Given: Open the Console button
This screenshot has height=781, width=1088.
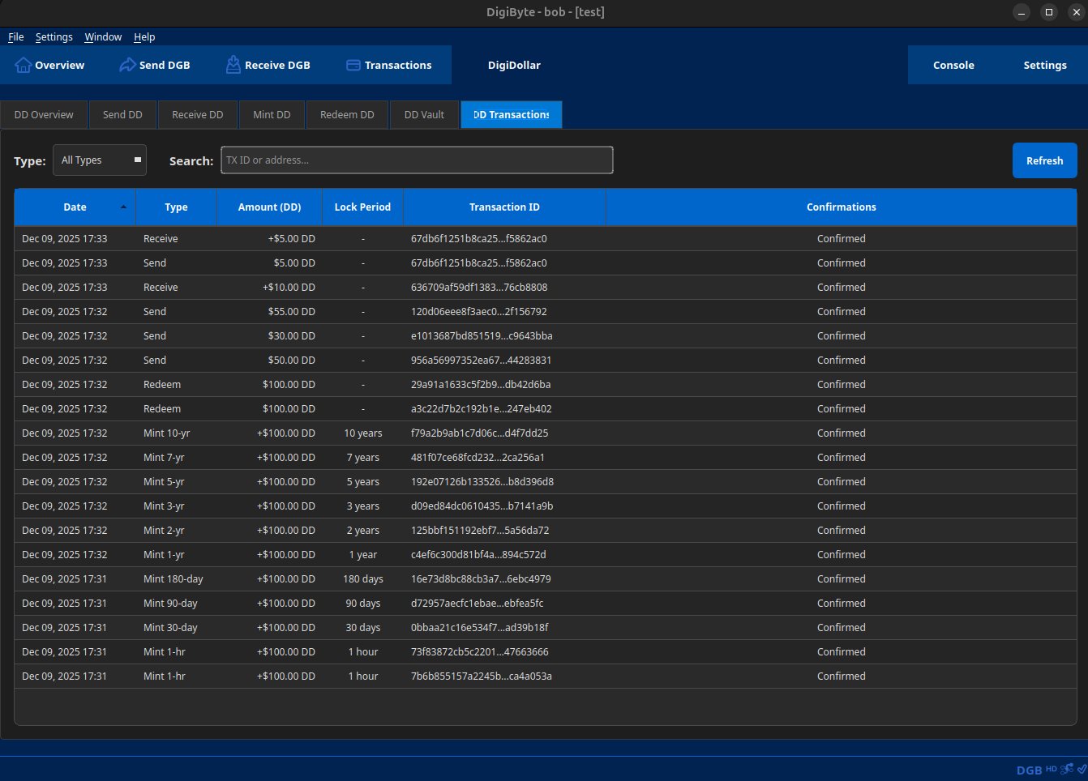Looking at the screenshot, I should coord(953,66).
